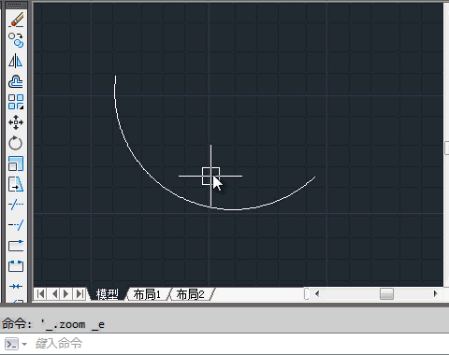449x355 pixels.
Task: Switch to the 布局2 tab
Action: tap(190, 294)
